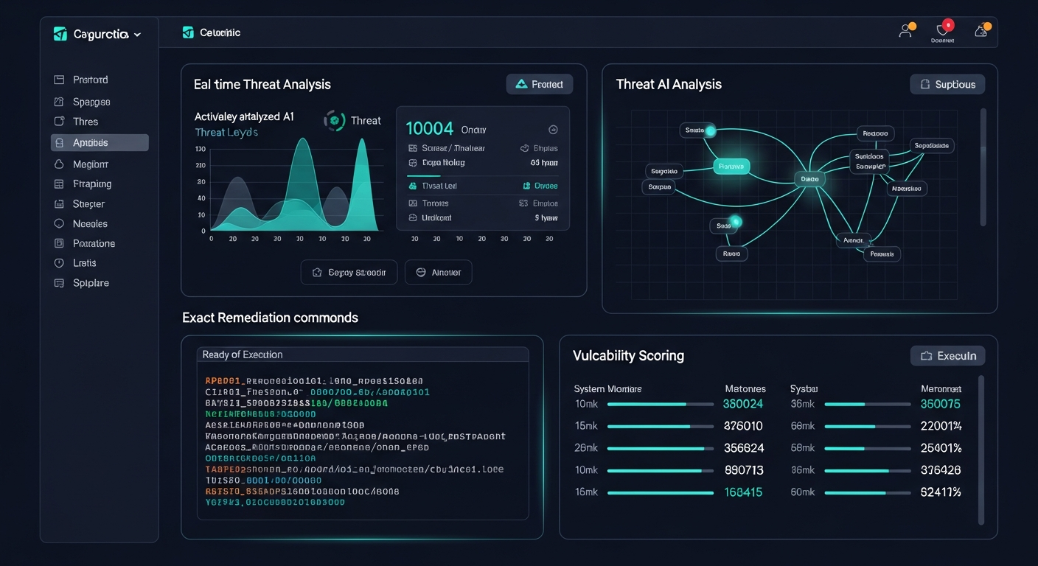This screenshot has height=566, width=1038.
Task: Click the Spapgse sidebar icon
Action: 59,102
